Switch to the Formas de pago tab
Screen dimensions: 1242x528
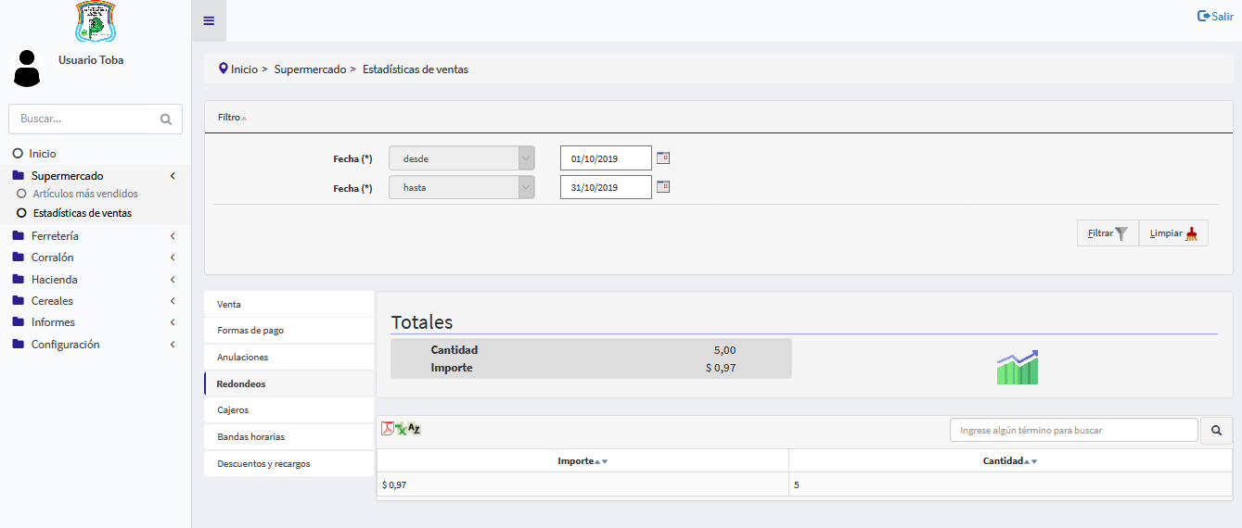pos(288,331)
